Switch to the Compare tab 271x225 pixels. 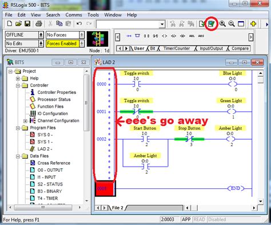click(240, 49)
